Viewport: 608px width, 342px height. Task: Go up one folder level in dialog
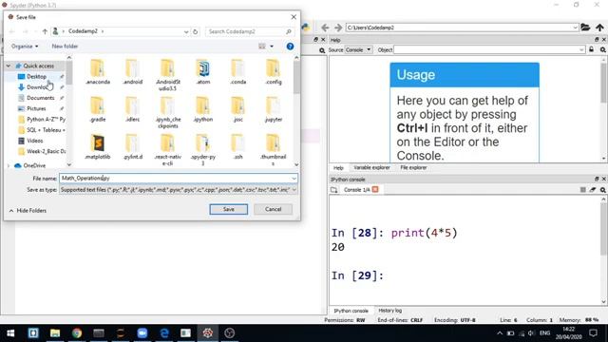coord(45,31)
